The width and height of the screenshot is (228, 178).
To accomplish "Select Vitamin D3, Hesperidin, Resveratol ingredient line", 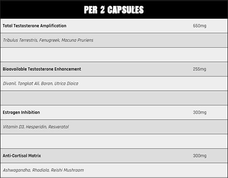I will [36, 127].
